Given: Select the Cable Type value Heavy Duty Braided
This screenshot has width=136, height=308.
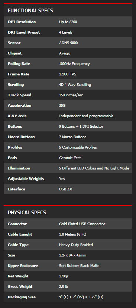Looking at the screenshot, I should (76, 245).
